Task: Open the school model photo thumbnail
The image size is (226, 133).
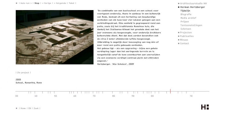Action: pos(54,37)
